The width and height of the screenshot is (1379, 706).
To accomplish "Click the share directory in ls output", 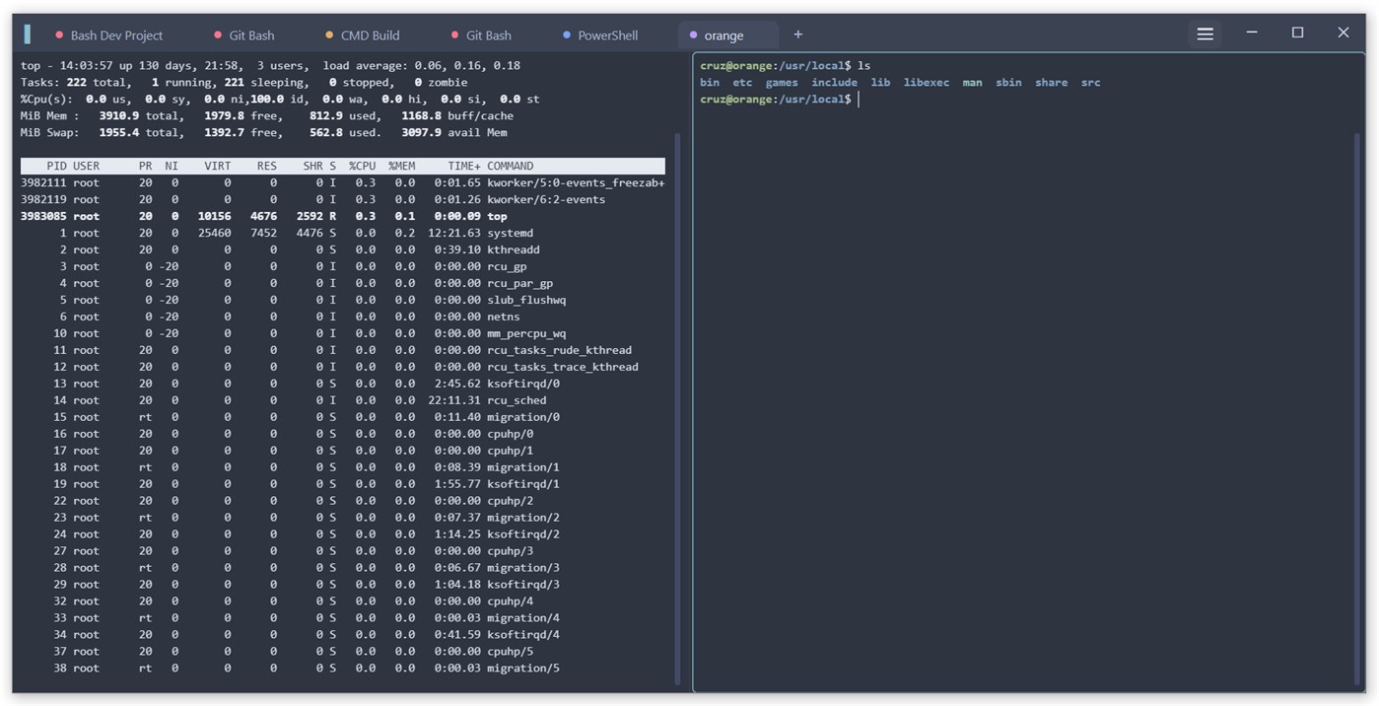I will pos(1052,83).
